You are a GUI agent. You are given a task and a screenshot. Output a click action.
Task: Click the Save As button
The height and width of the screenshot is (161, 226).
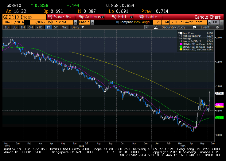point(61,17)
